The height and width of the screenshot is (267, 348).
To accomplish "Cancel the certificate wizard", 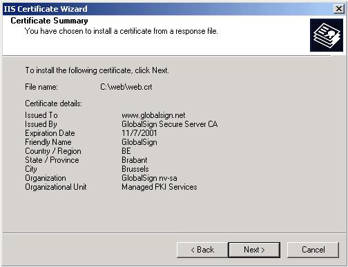I will (313, 250).
